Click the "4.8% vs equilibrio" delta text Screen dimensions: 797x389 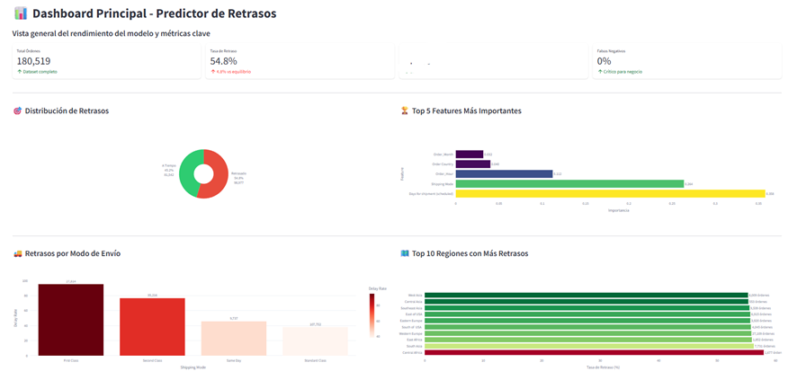(x=234, y=72)
